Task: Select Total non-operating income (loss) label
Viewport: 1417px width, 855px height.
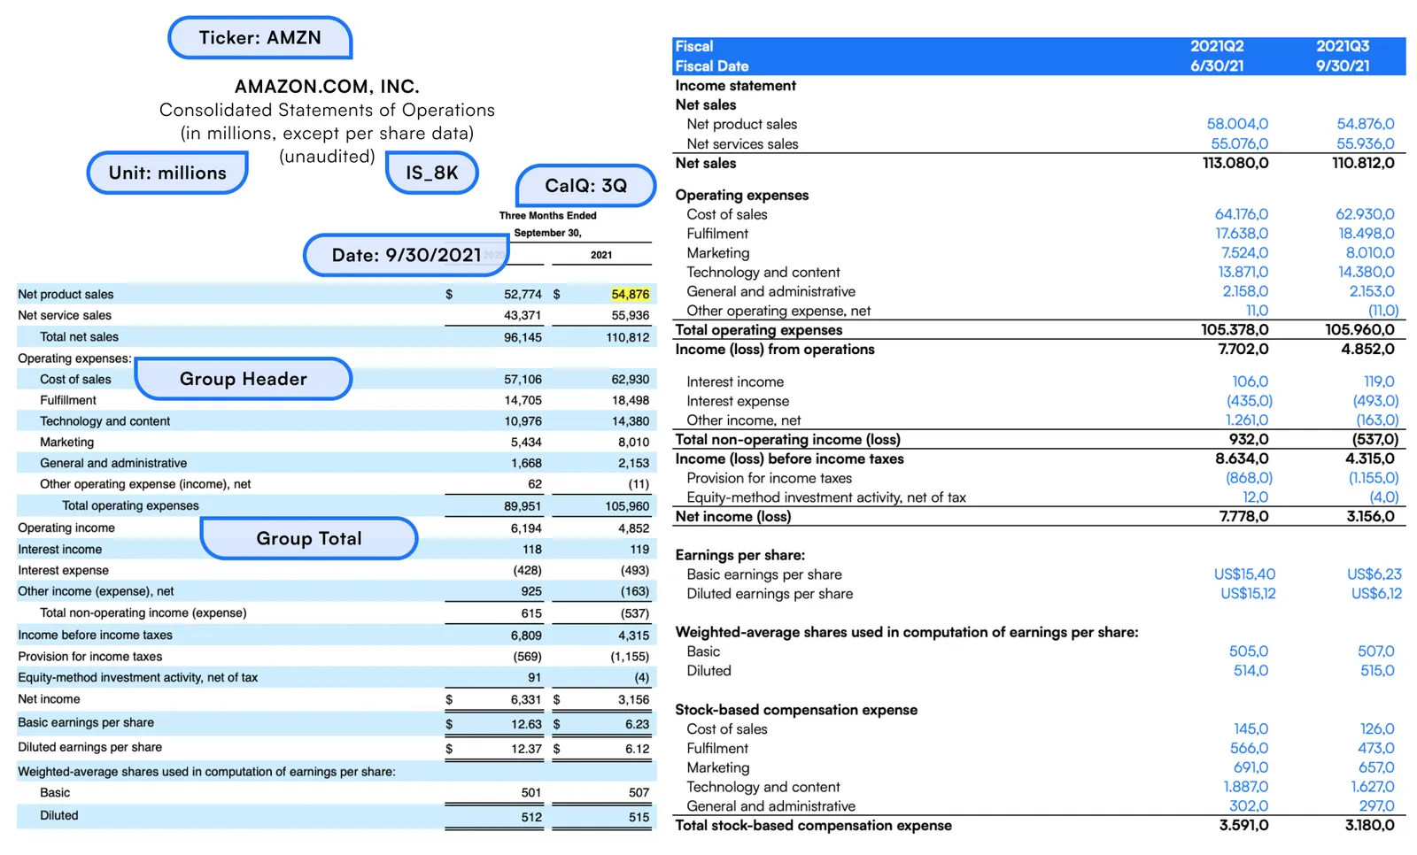Action: (x=787, y=440)
